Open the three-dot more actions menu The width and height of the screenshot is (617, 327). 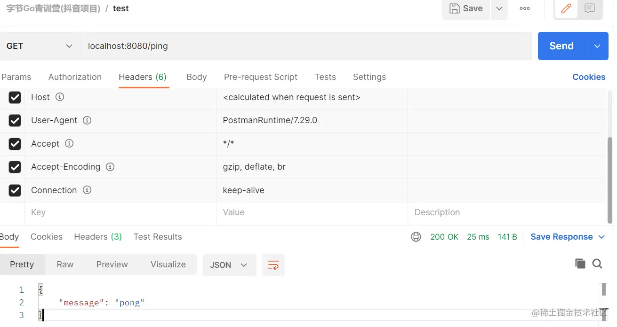(x=525, y=9)
